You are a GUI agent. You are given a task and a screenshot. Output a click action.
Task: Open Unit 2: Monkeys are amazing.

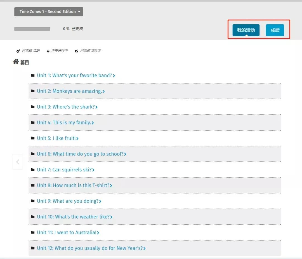pyautogui.click(x=69, y=91)
